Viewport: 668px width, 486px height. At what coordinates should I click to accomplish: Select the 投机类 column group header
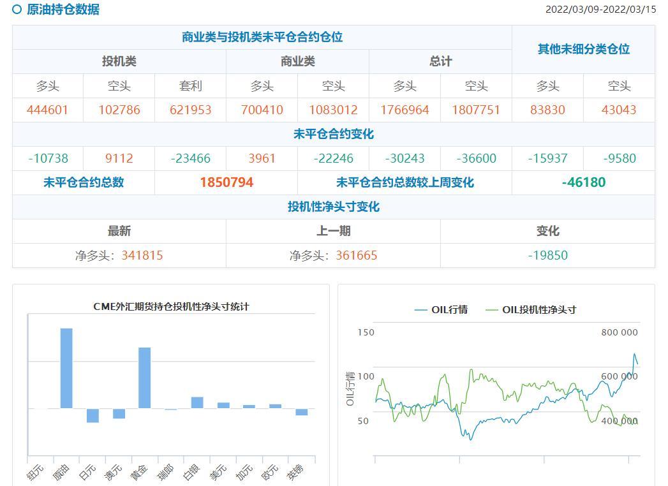[119, 62]
